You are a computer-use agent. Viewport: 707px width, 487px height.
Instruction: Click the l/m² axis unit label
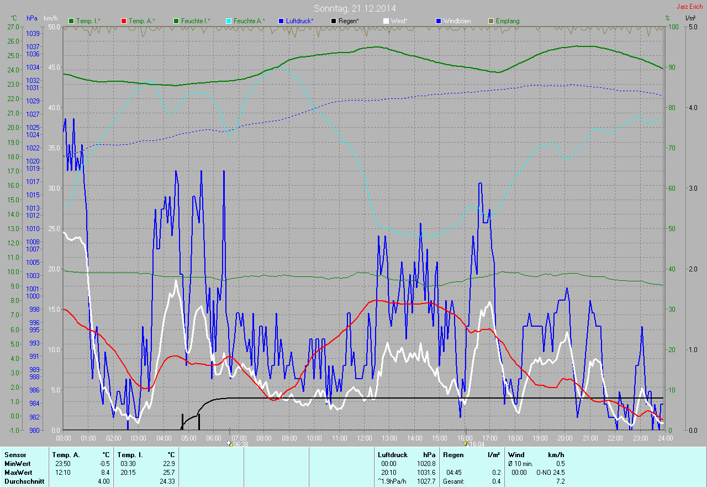click(x=690, y=18)
